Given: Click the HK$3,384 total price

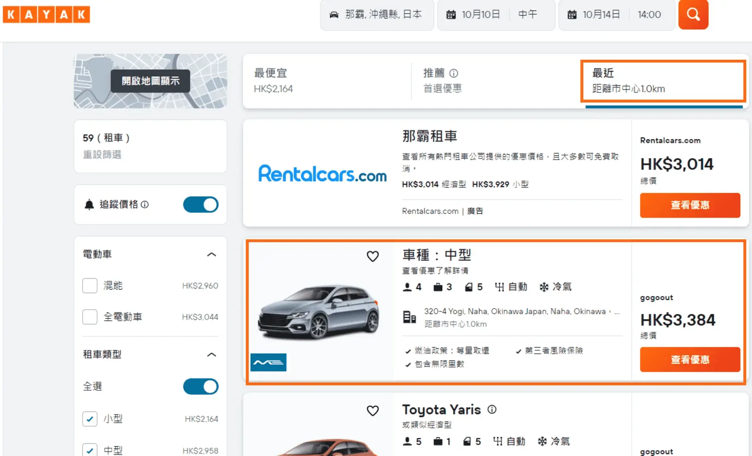Looking at the screenshot, I should point(678,320).
